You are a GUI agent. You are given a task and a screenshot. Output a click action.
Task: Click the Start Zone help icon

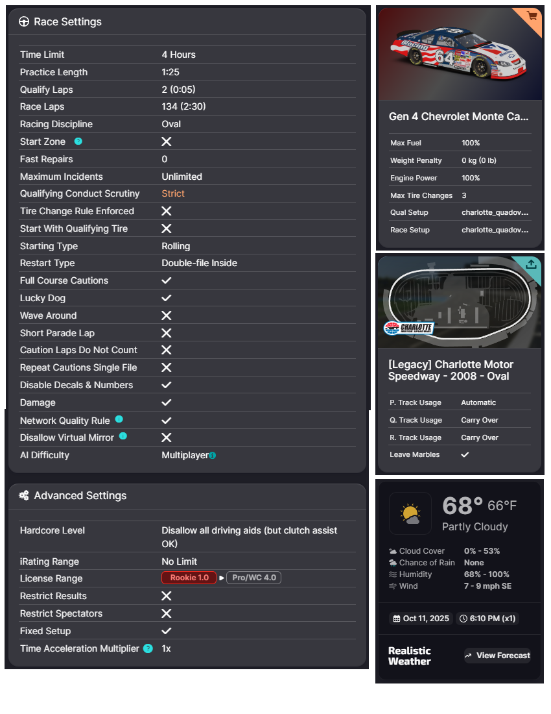(x=78, y=142)
